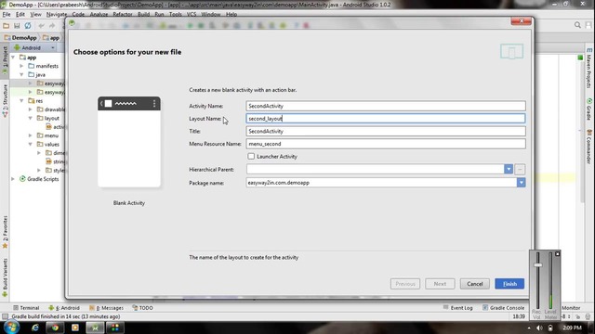The height and width of the screenshot is (334, 595).
Task: Open the Edit menu
Action: [x=20, y=15]
